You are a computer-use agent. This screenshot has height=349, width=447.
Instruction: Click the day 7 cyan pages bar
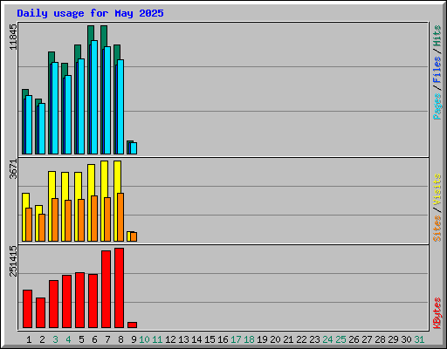107,100
